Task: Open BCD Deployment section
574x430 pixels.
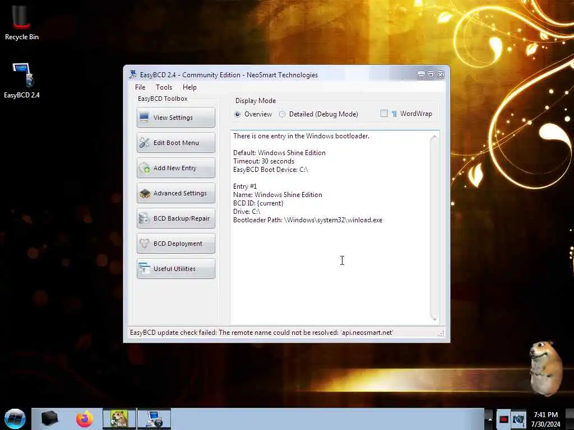Action: 175,244
